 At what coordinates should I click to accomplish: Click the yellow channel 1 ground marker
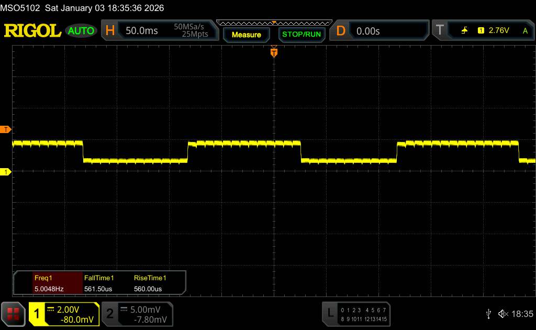click(x=6, y=172)
